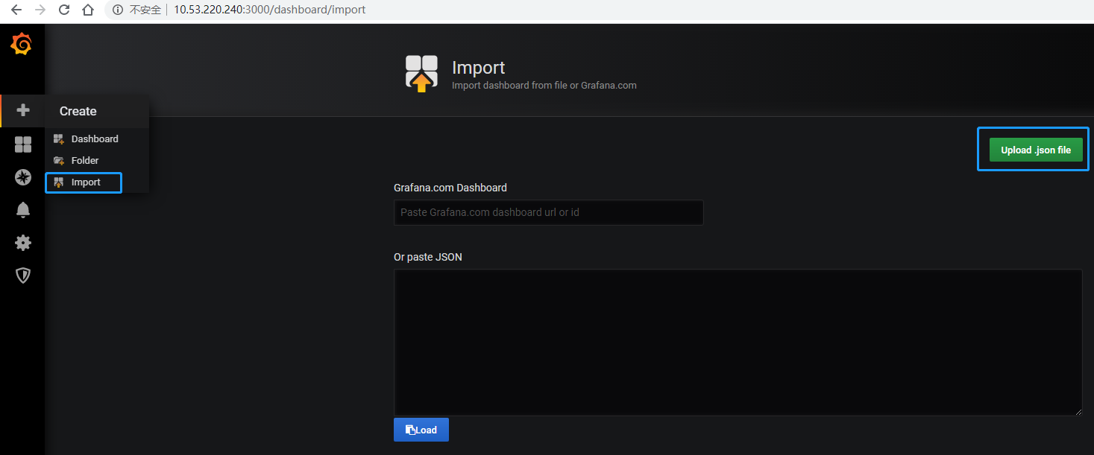This screenshot has width=1094, height=455.
Task: Click Upload .json file button
Action: click(1036, 150)
